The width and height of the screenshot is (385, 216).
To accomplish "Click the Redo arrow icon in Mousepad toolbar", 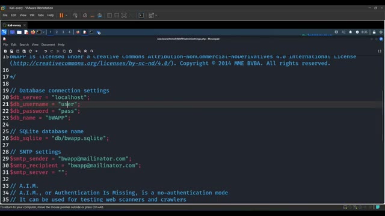I will click(52, 51).
